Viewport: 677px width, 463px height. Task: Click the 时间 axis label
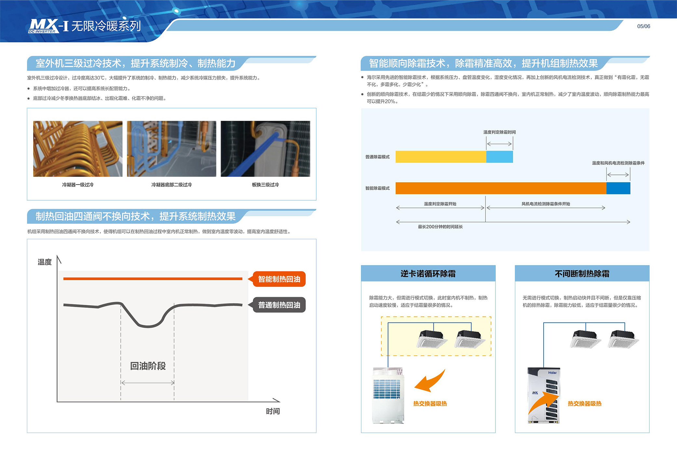click(273, 411)
